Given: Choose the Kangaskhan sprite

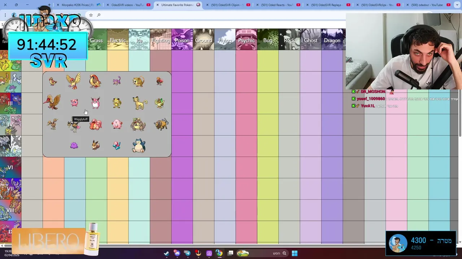Looking at the screenshot, I should tap(138, 124).
